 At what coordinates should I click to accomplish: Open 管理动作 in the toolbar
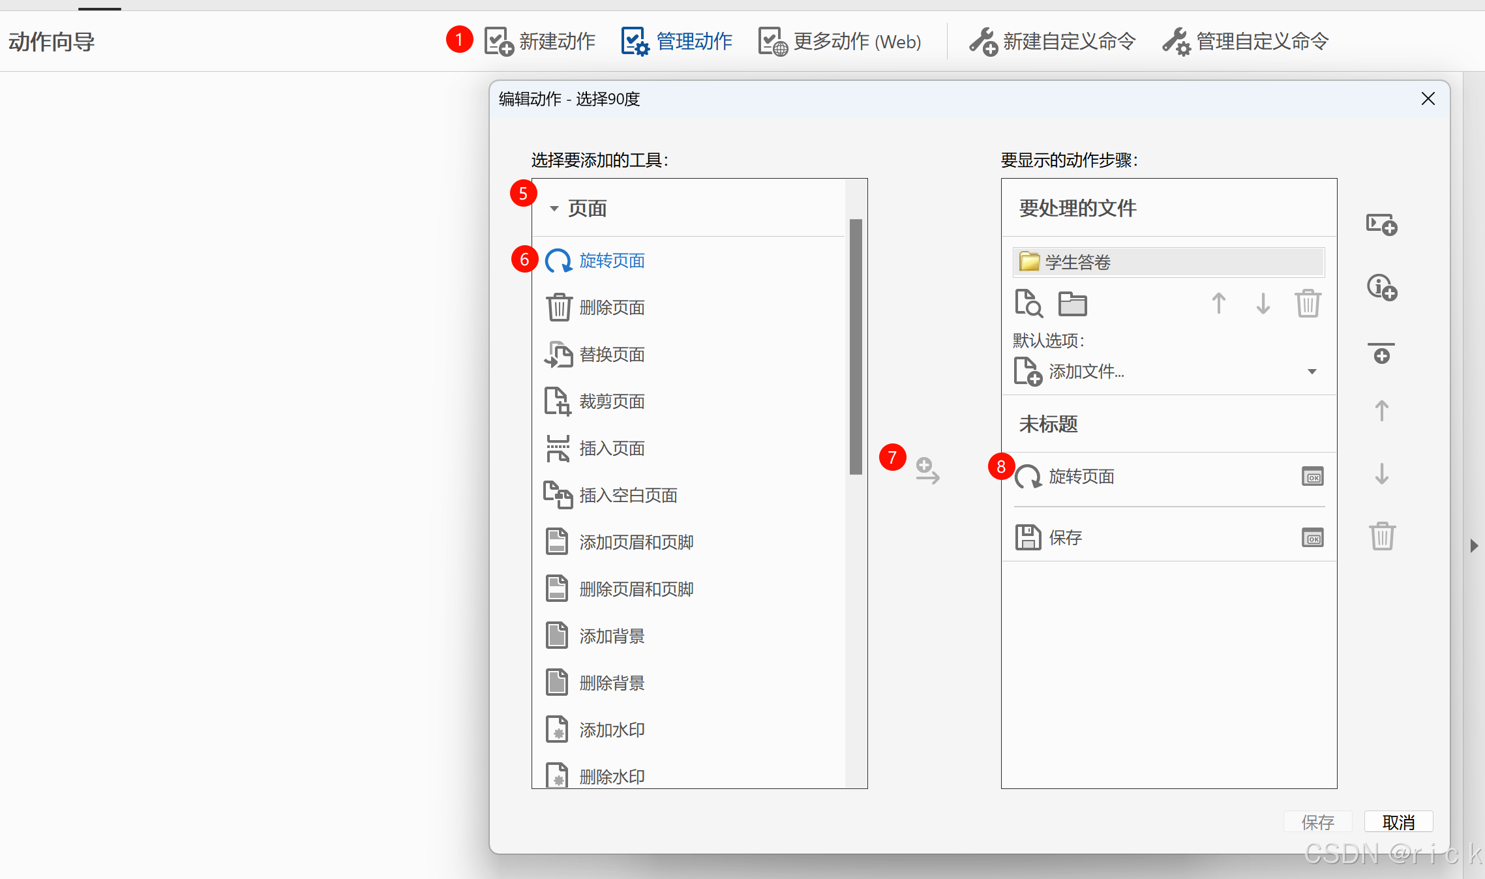tap(677, 42)
